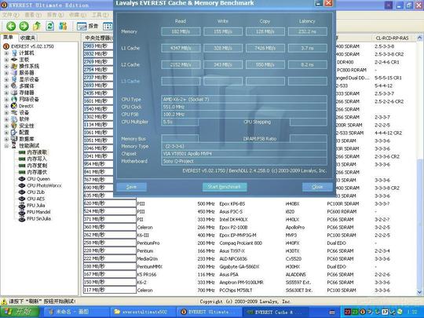Click the results list scrollbar down arrow
The height and width of the screenshot is (318, 424).
coord(419,292)
